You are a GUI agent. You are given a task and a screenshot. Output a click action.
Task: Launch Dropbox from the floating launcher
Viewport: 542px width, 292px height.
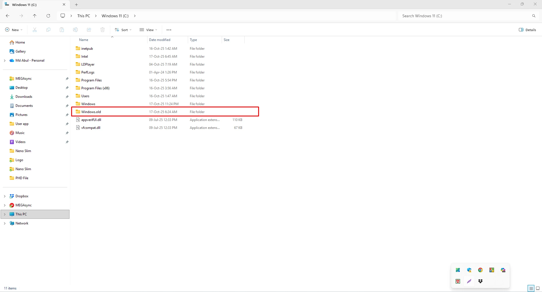480,281
